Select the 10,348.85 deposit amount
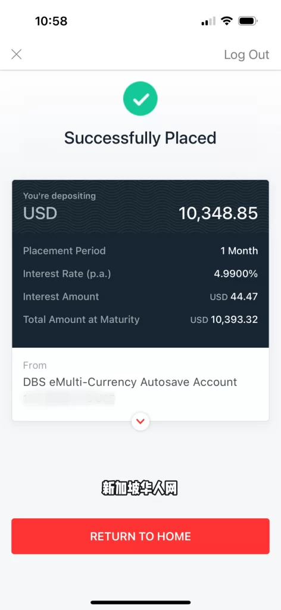This screenshot has width=281, height=610. click(x=218, y=213)
